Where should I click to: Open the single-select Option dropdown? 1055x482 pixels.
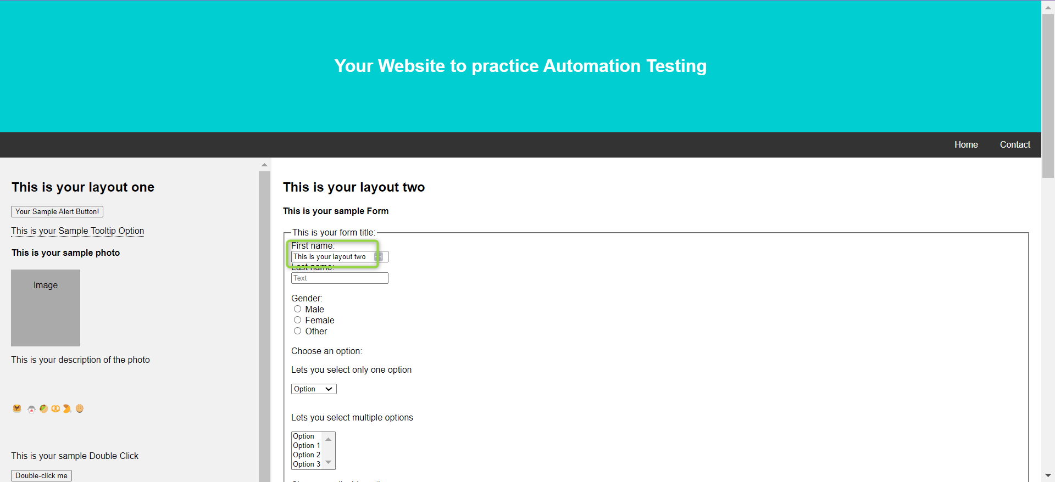[314, 389]
